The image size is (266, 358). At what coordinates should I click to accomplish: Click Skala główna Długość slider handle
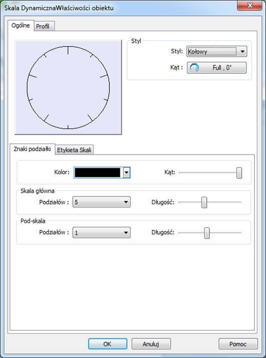(204, 202)
